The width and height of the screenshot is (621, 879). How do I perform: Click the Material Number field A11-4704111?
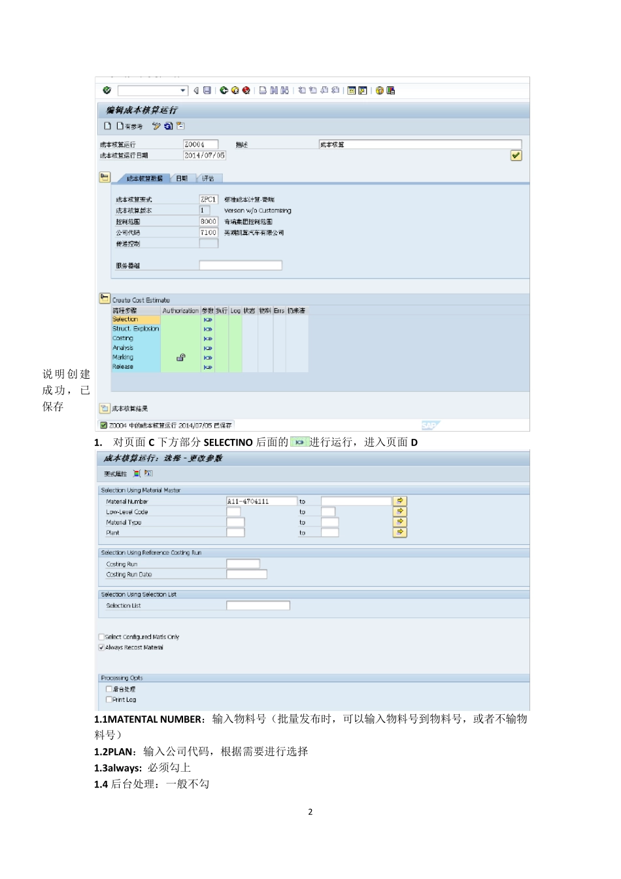(x=261, y=501)
